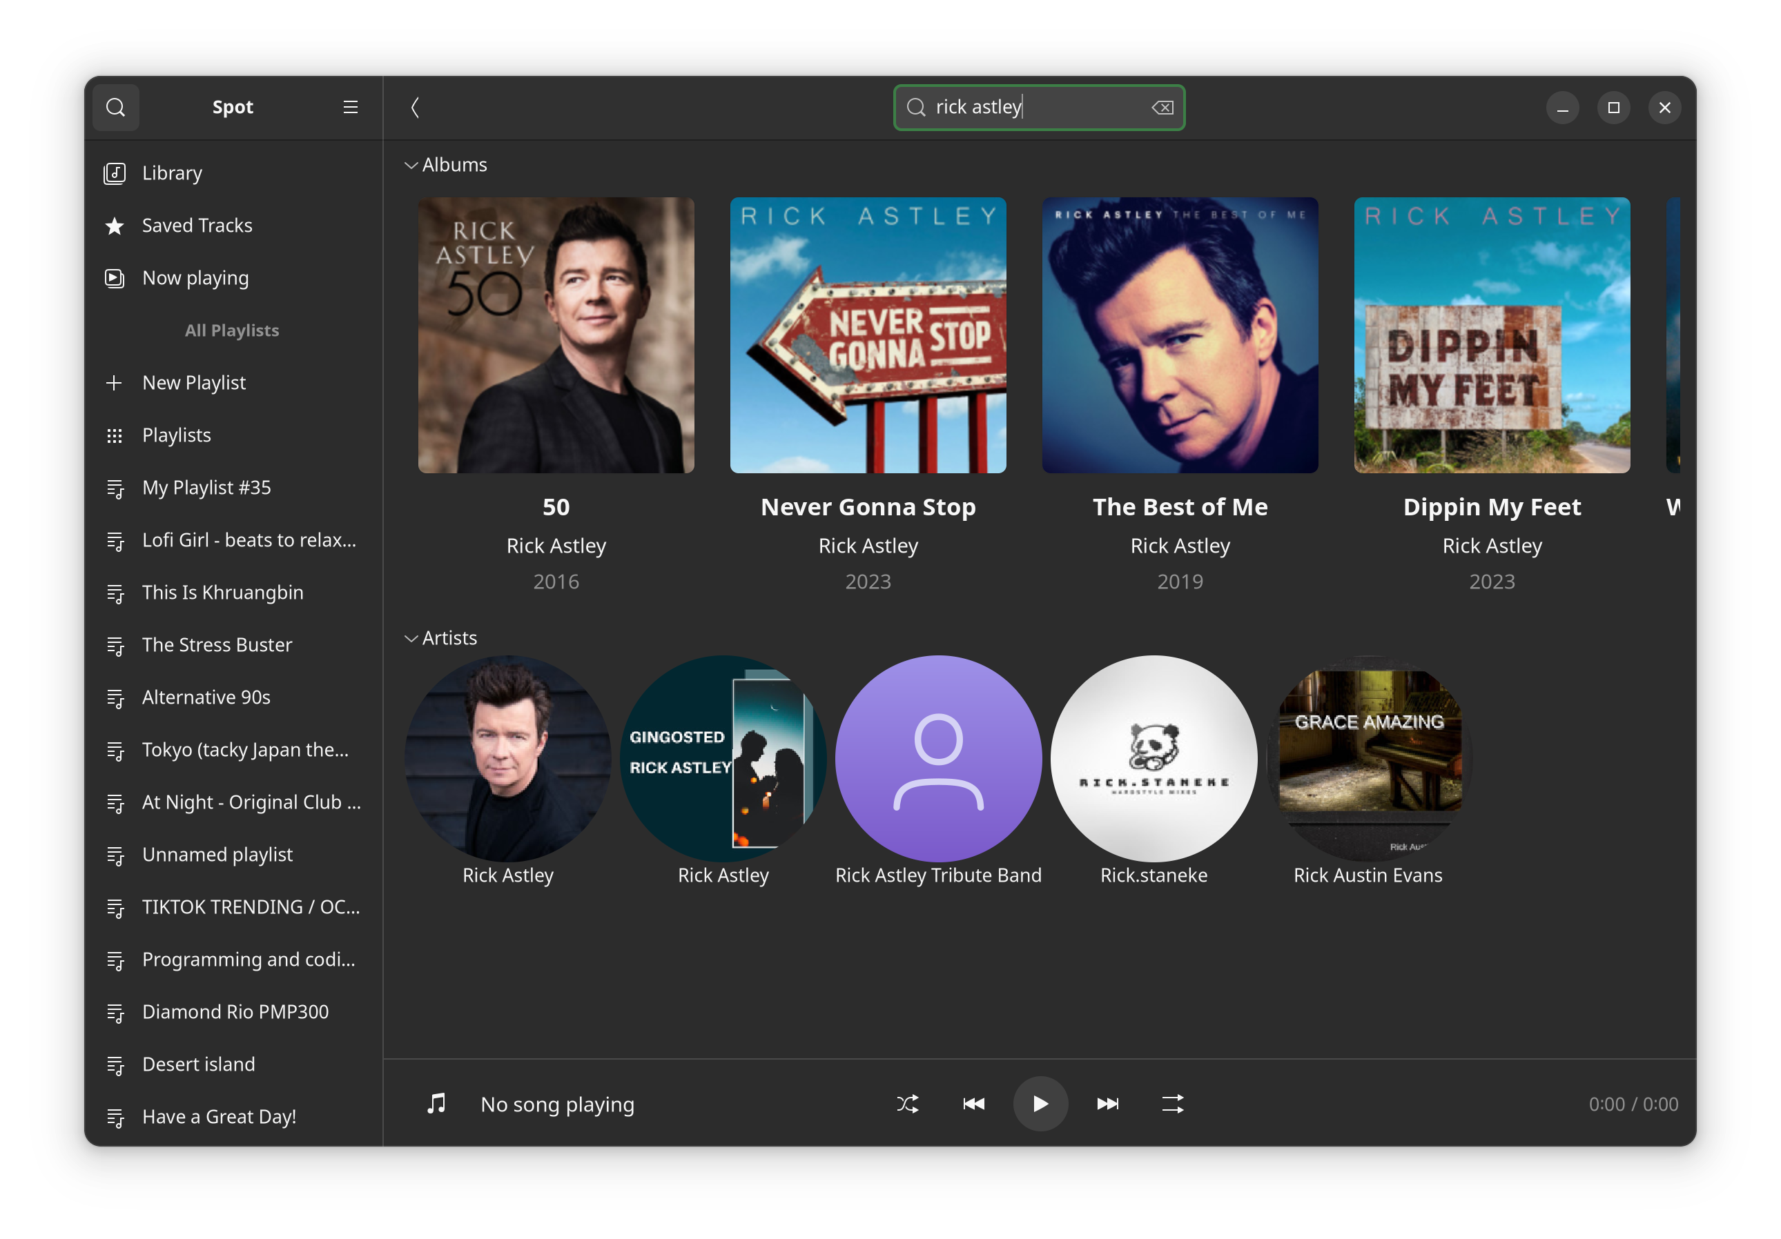
Task: Toggle repeat mode
Action: pos(1173,1103)
